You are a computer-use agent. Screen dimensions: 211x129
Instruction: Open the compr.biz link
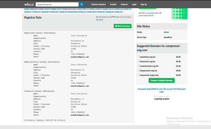pos(54,12)
